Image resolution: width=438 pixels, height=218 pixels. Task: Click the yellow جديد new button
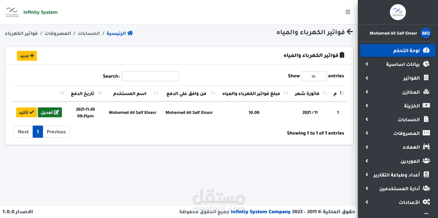click(27, 56)
